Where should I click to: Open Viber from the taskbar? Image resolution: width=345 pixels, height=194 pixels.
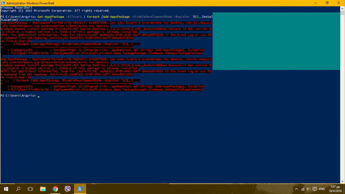coord(68,189)
